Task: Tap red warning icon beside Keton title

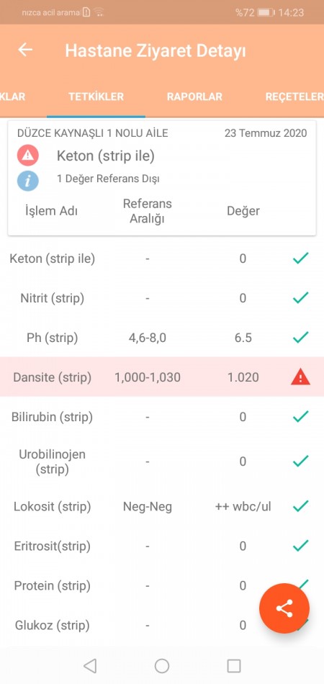Action: (28, 156)
